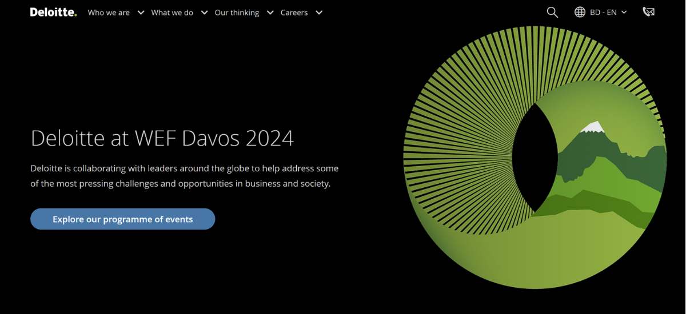This screenshot has height=314, width=686.
Task: Expand chevron next to What we do
Action: coord(204,13)
